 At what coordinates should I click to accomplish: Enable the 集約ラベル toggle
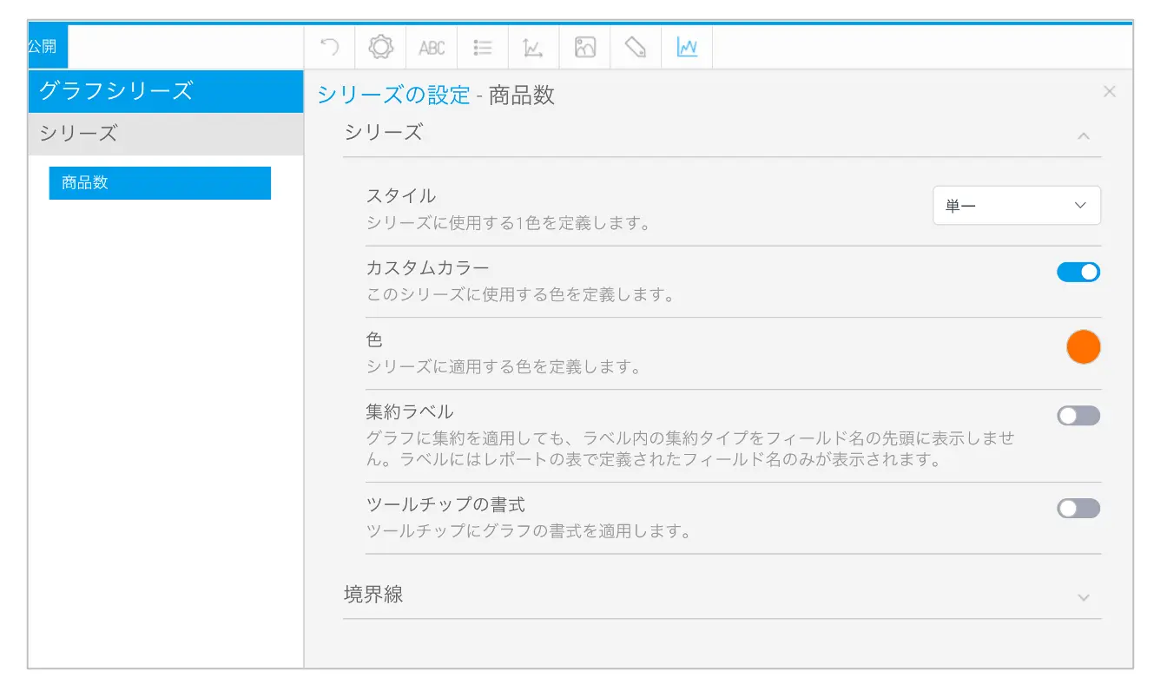pyautogui.click(x=1078, y=416)
